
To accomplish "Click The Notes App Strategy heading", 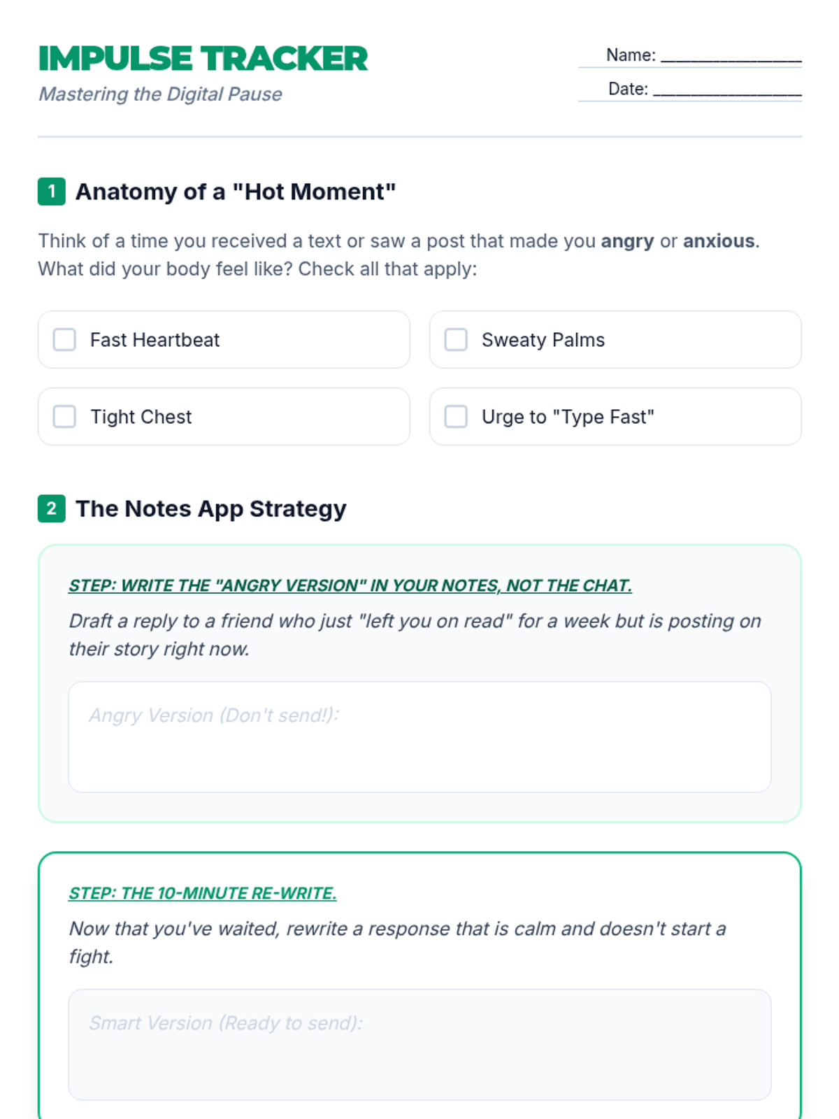I will [210, 508].
